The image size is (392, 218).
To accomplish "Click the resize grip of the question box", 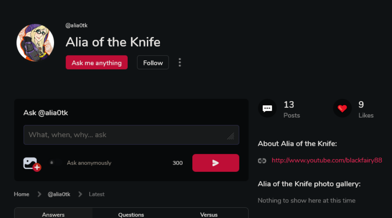I will (x=230, y=136).
